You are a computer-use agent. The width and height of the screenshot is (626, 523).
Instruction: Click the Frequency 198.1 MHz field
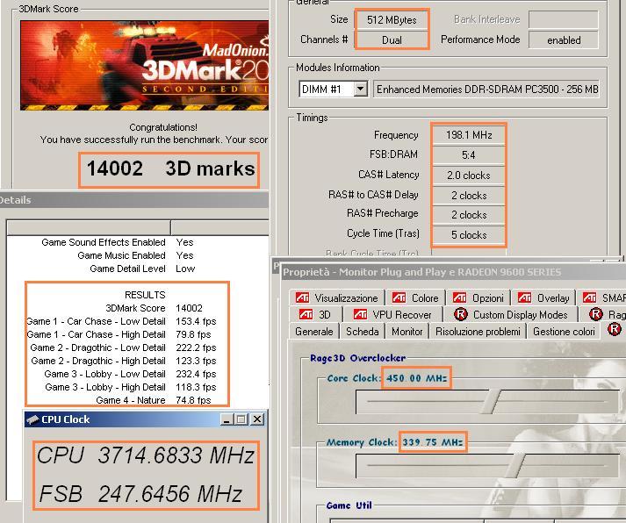coord(469,135)
